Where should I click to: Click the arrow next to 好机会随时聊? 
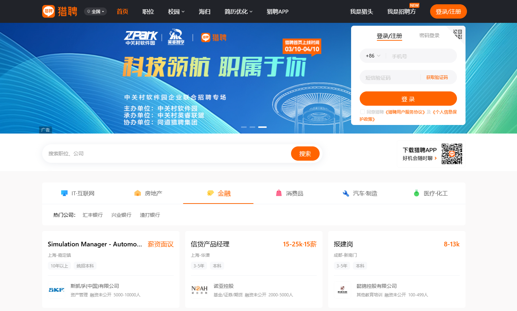click(x=435, y=158)
